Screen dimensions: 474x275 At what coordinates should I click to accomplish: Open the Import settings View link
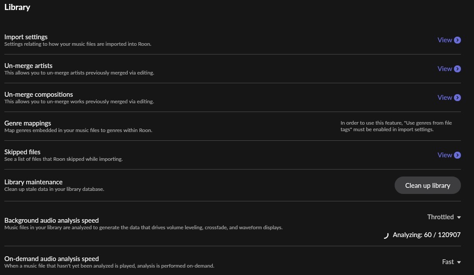point(445,40)
